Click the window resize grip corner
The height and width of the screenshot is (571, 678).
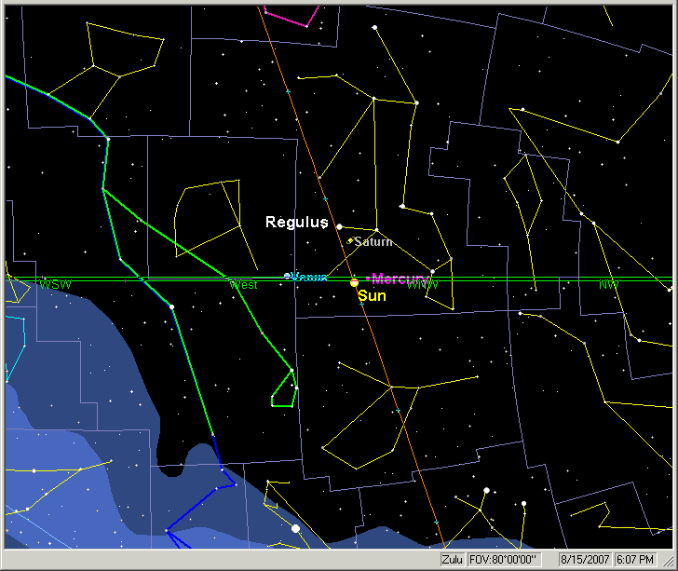[x=670, y=562]
